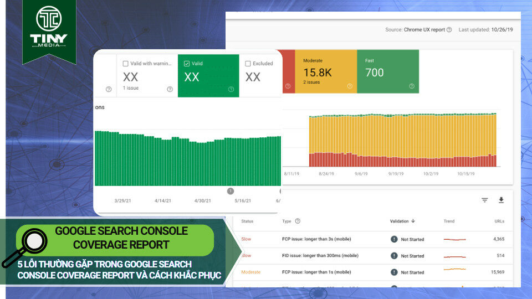Open 'FCP issue: longer than 3s (mobile)' row
532x299 pixels.
pos(372,239)
